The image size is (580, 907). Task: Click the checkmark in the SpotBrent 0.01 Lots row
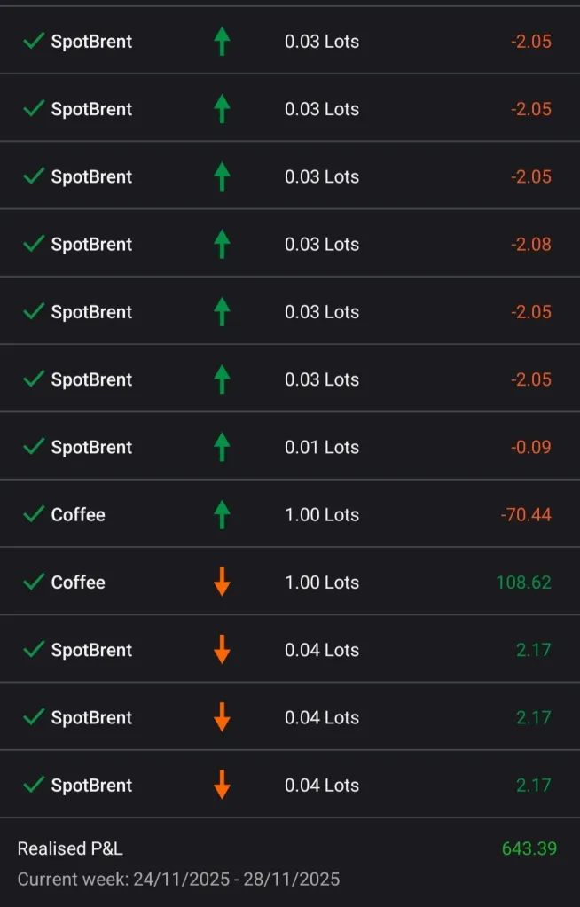tap(34, 447)
